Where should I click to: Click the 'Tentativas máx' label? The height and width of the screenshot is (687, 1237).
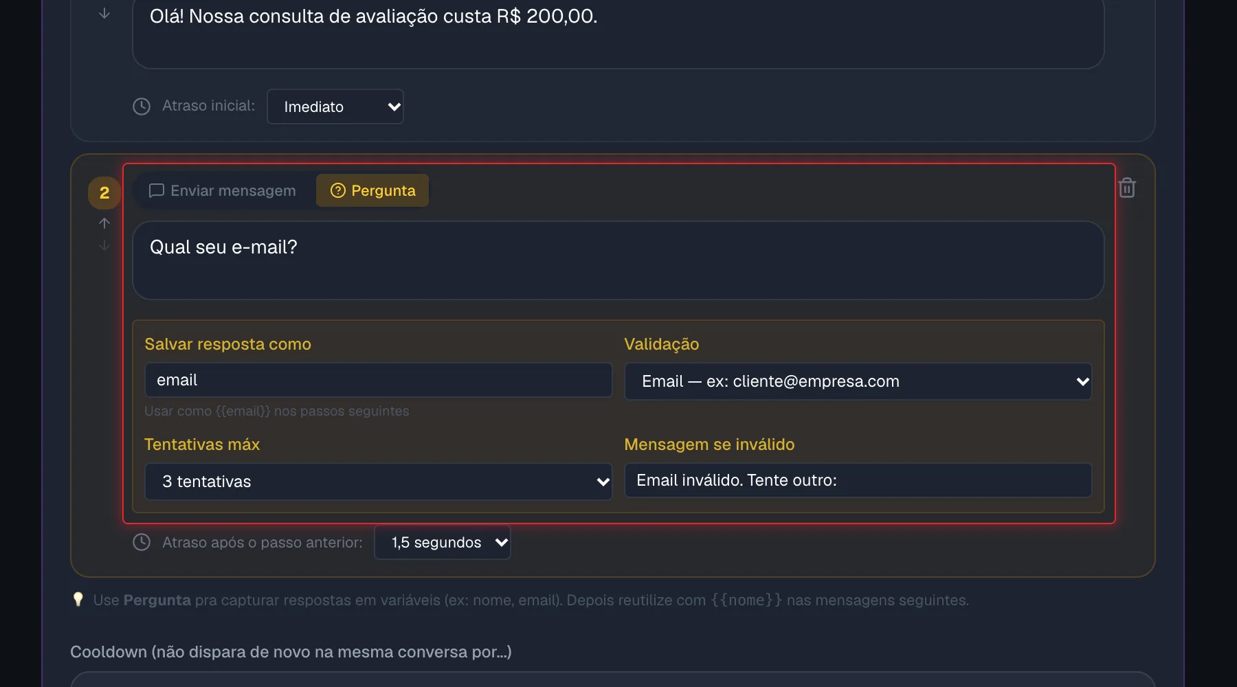click(x=202, y=444)
